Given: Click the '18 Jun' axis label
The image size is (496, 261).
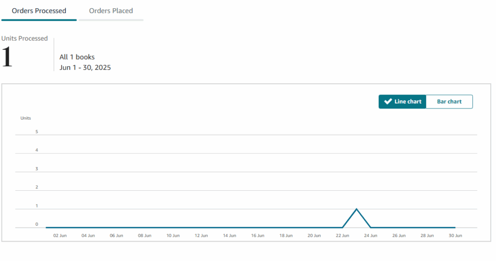Looking at the screenshot, I should pos(286,235).
